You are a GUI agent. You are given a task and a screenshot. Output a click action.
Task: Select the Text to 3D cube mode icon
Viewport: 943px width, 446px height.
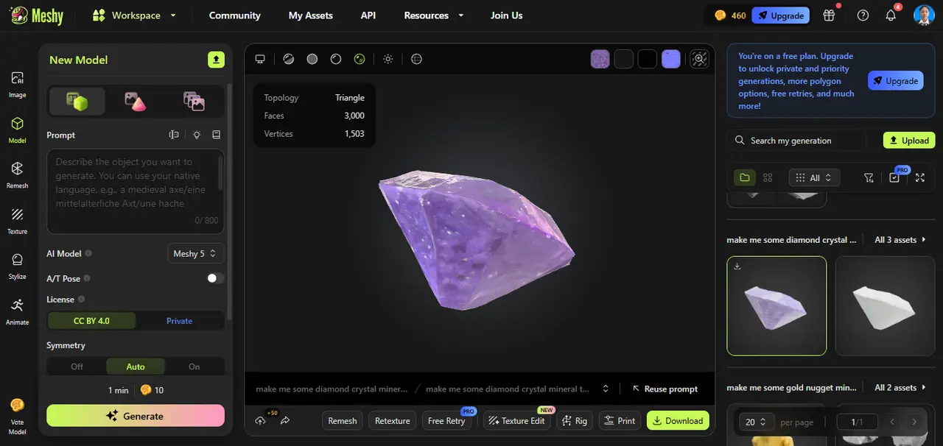click(77, 101)
